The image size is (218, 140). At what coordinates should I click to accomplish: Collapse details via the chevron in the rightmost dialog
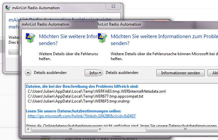100,73
